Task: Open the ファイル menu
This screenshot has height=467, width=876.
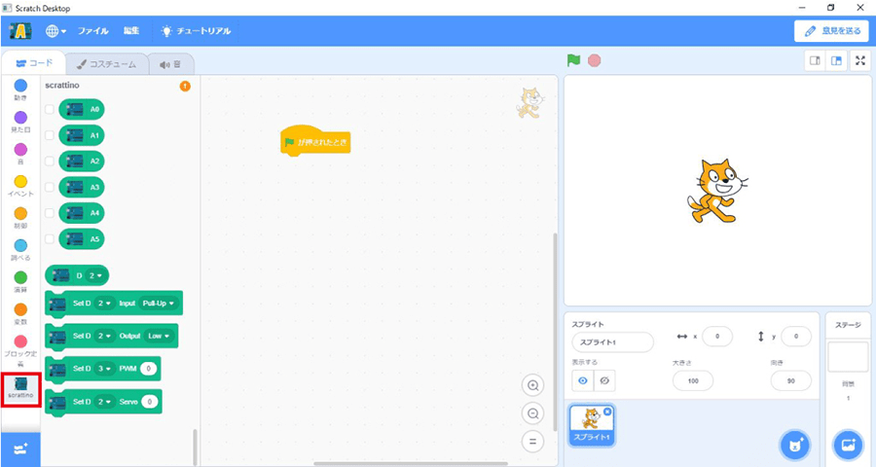Action: pos(92,31)
